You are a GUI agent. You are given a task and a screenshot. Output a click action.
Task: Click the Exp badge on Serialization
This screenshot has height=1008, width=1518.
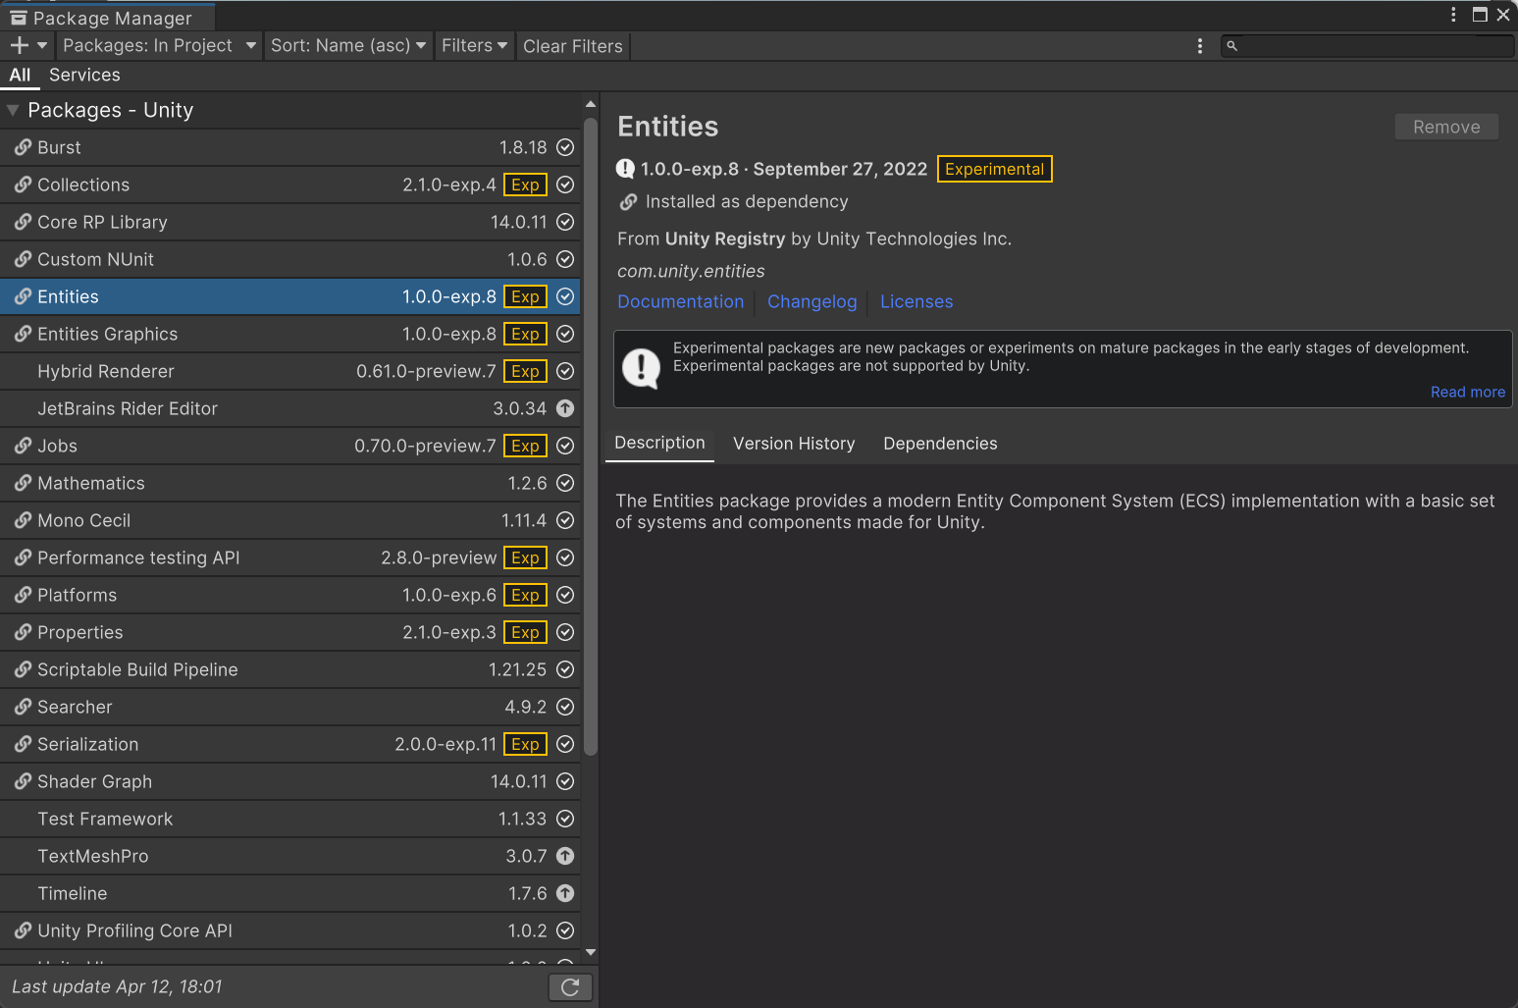[x=525, y=744]
